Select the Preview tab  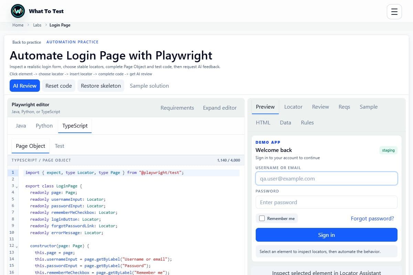click(x=265, y=107)
